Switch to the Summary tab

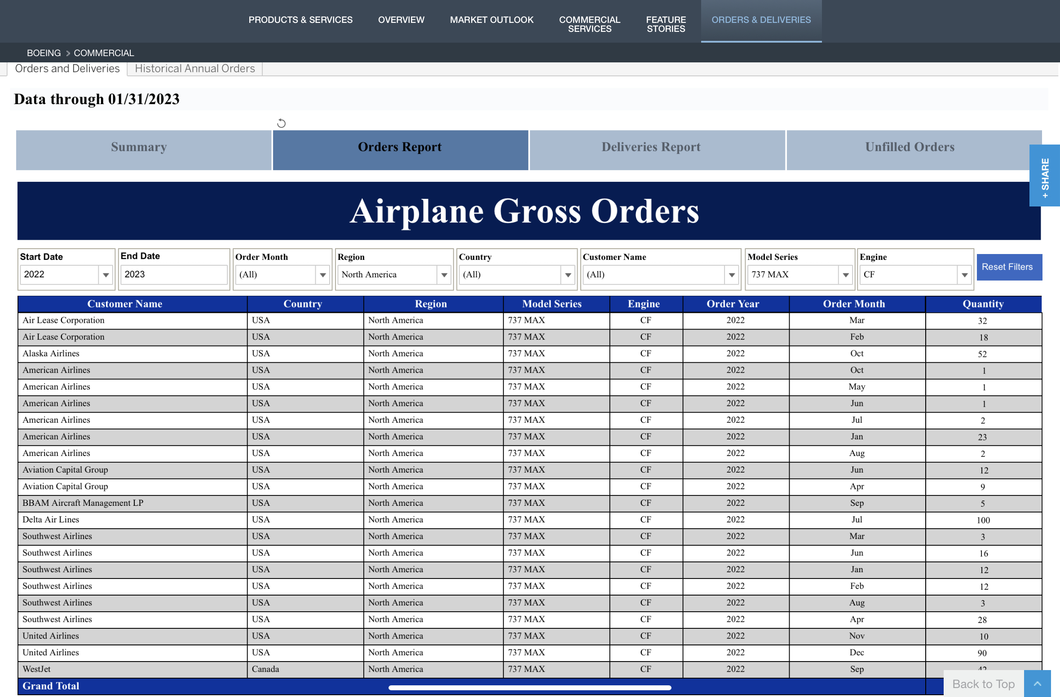pos(143,150)
